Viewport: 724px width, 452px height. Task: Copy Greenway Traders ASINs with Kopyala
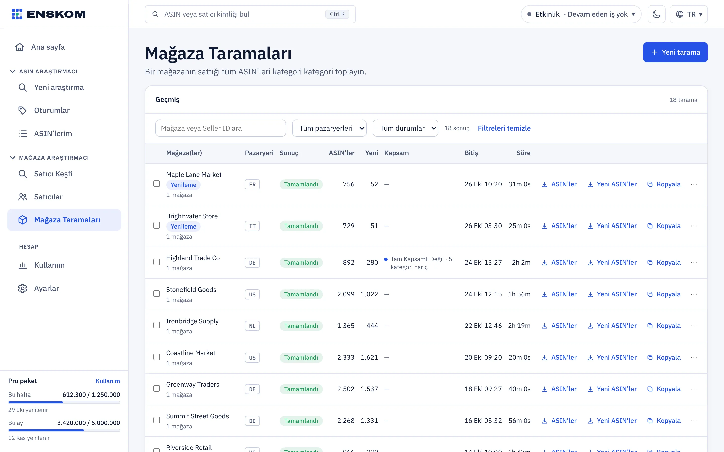(664, 389)
